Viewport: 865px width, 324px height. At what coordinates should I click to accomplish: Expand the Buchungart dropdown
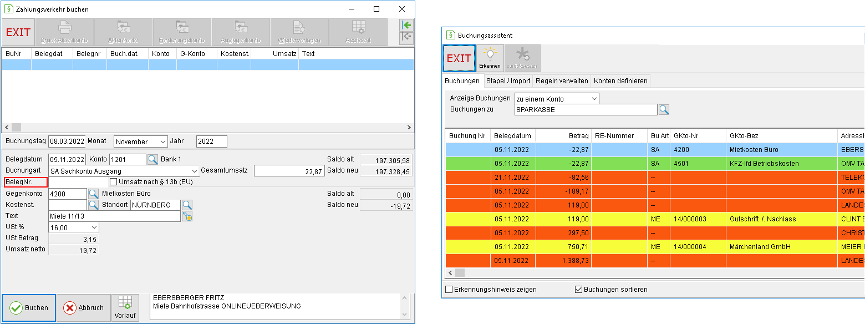click(x=124, y=171)
